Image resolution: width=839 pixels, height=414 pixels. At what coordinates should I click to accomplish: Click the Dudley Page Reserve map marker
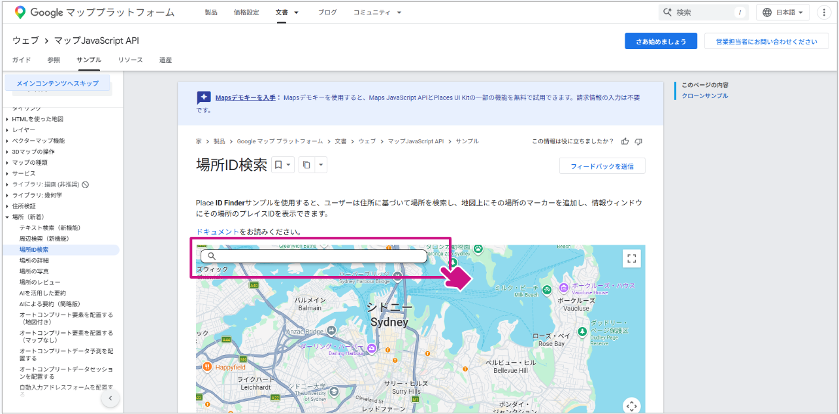click(582, 331)
